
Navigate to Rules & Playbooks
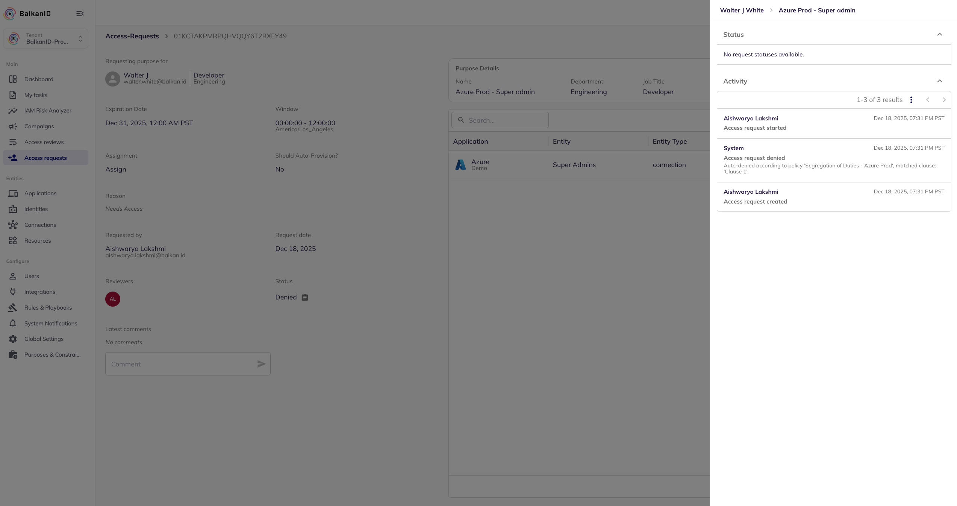coord(48,308)
